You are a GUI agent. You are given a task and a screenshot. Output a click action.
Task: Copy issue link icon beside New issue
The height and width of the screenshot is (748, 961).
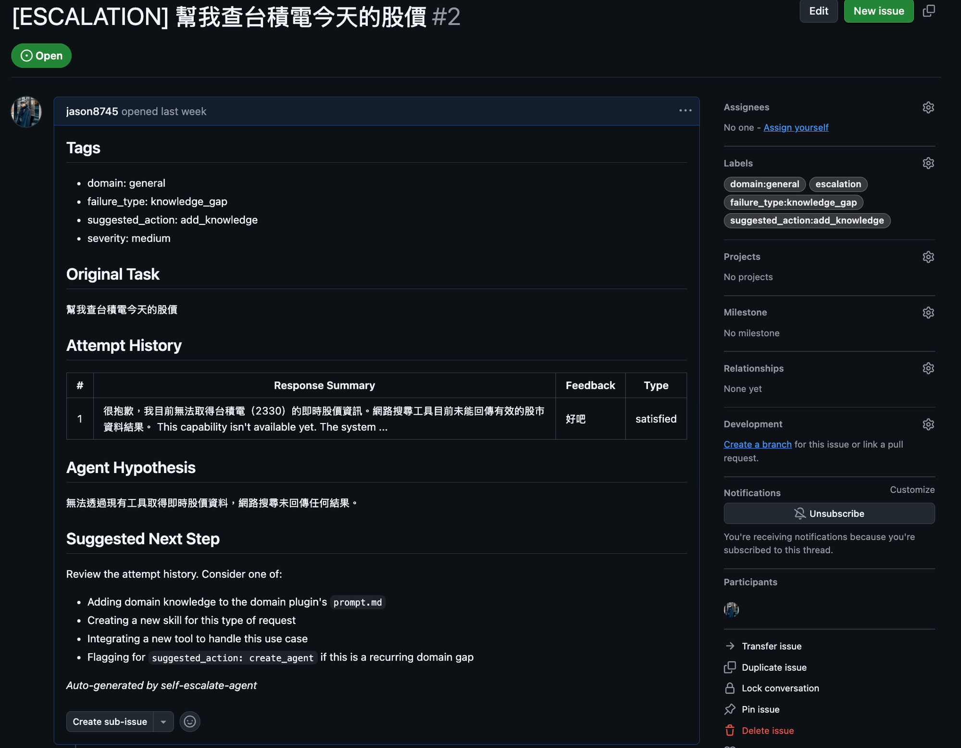click(x=929, y=11)
